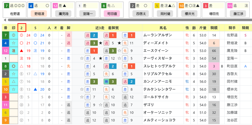Click the horizontal scrollbar track under cards
This screenshot has height=125, width=252.
[x=130, y=20]
